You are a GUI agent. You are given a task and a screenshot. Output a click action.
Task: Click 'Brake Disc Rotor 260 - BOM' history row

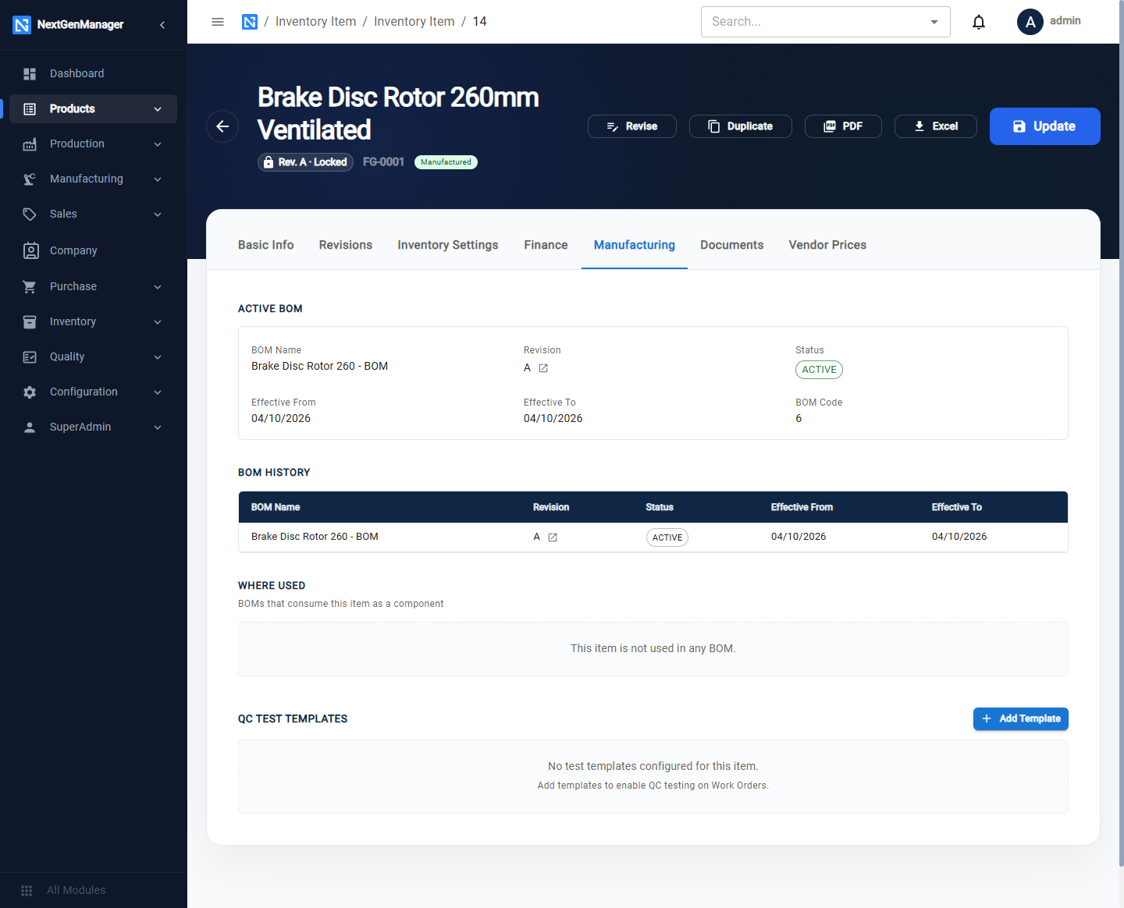pyautogui.click(x=653, y=537)
